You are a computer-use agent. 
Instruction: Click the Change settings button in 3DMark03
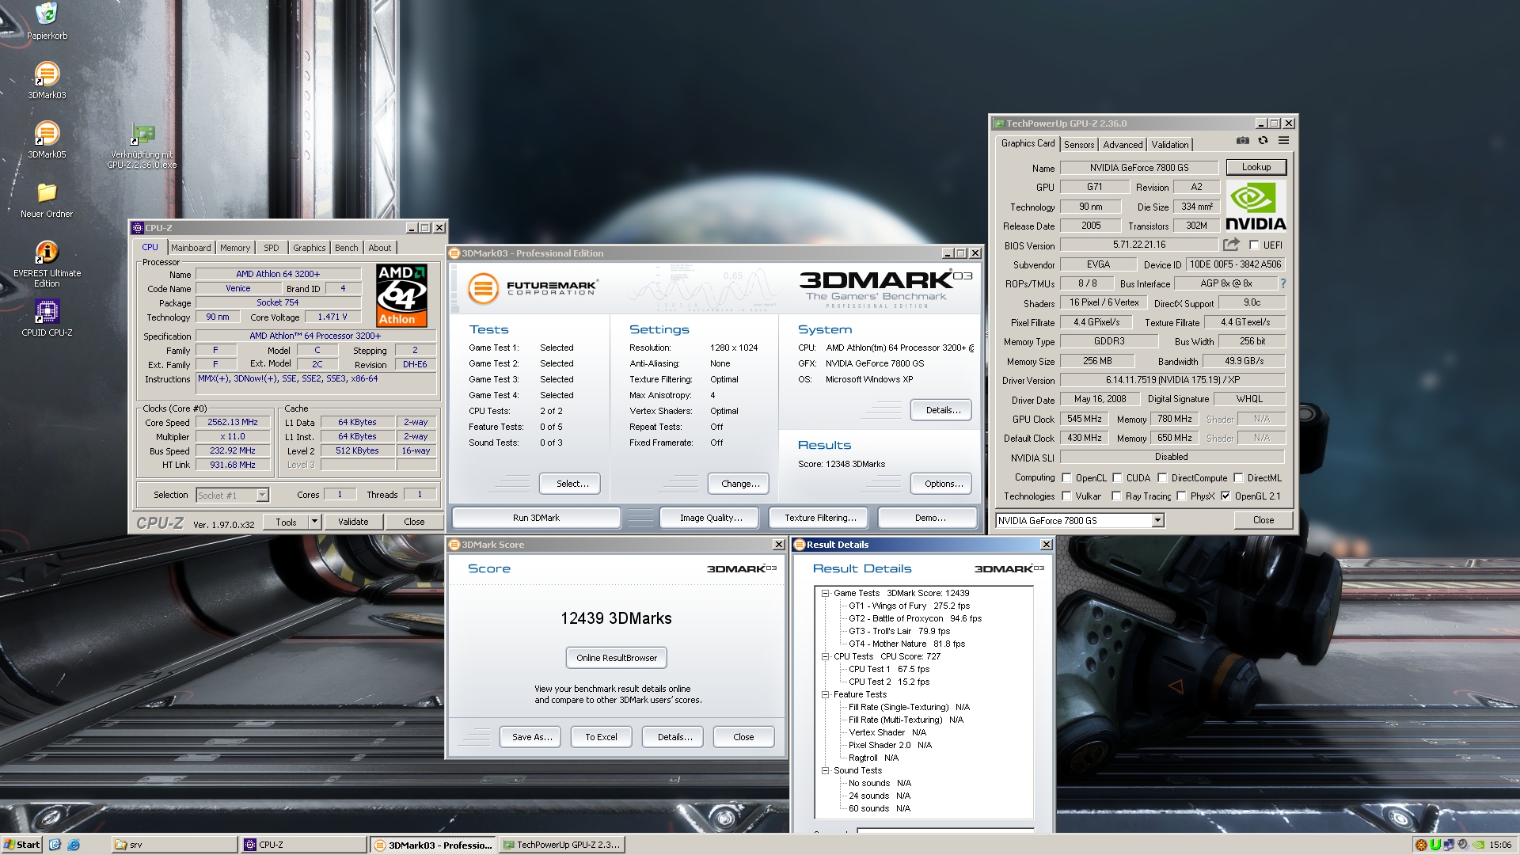point(740,484)
